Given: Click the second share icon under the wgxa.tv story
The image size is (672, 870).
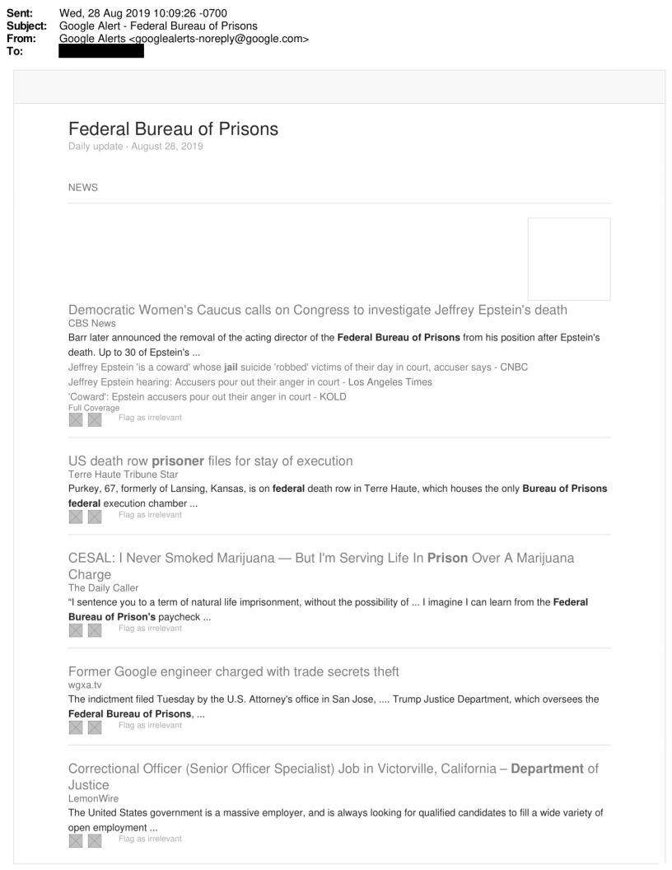Looking at the screenshot, I should point(94,727).
